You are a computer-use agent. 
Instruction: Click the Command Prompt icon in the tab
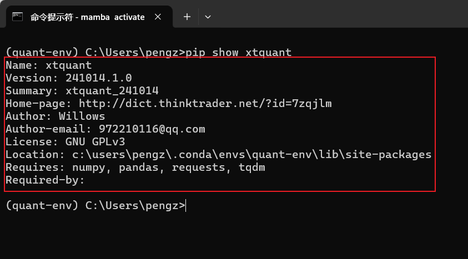[x=17, y=17]
